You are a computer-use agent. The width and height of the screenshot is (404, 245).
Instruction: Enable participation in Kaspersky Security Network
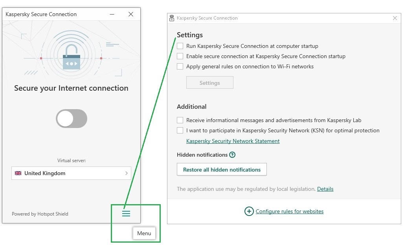point(180,130)
